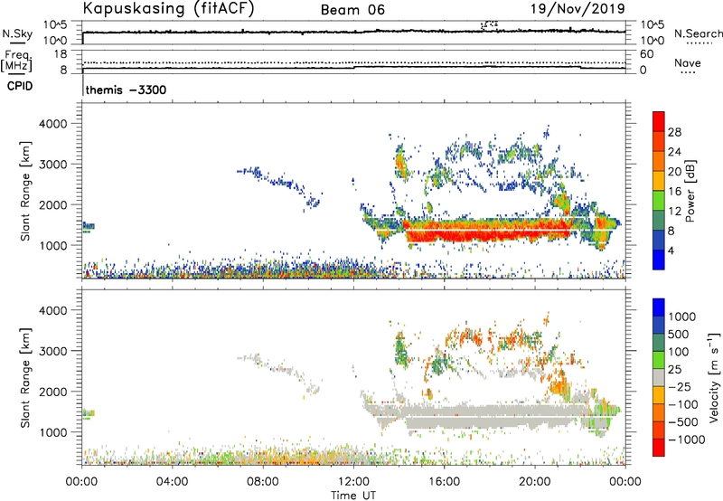
Task: Click the 12:00 time tick label
Action: tap(353, 482)
